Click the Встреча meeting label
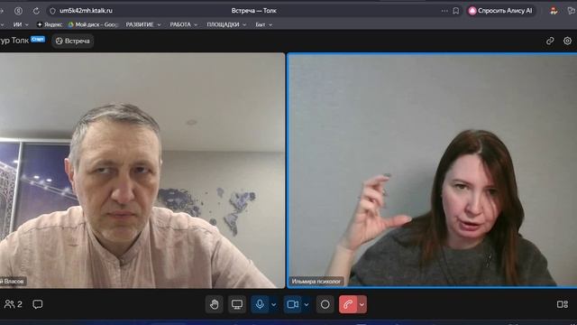577x325 pixels. click(73, 41)
